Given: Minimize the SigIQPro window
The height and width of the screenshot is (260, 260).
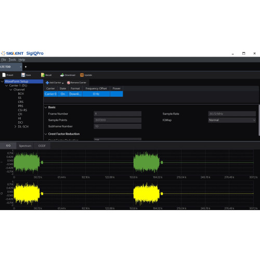Looking at the screenshot, I should (233, 54).
